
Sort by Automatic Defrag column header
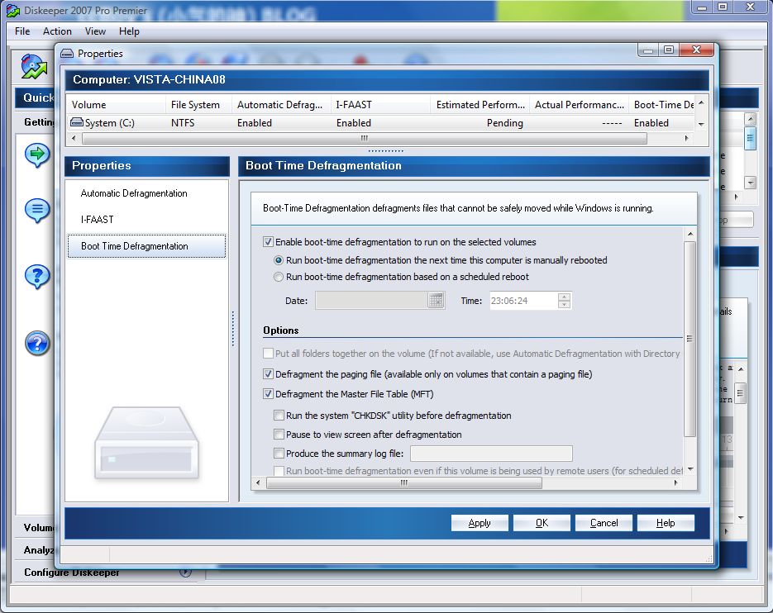(x=281, y=104)
